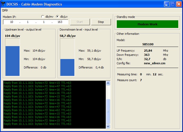Close the DOCSIS diagnostics window

[179, 4]
